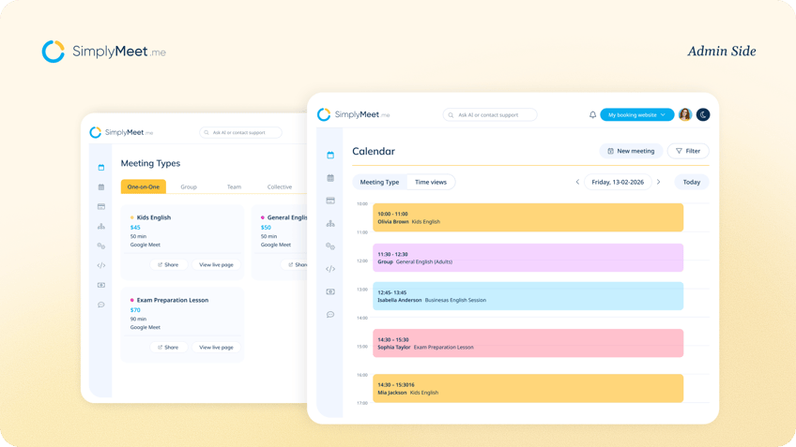Click the Kids English card title

point(154,217)
